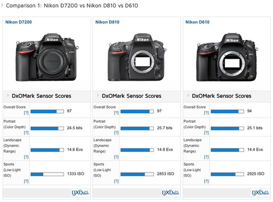
Task: Click the D810 Sports Low-Light ISO bar
Action: [x=137, y=174]
